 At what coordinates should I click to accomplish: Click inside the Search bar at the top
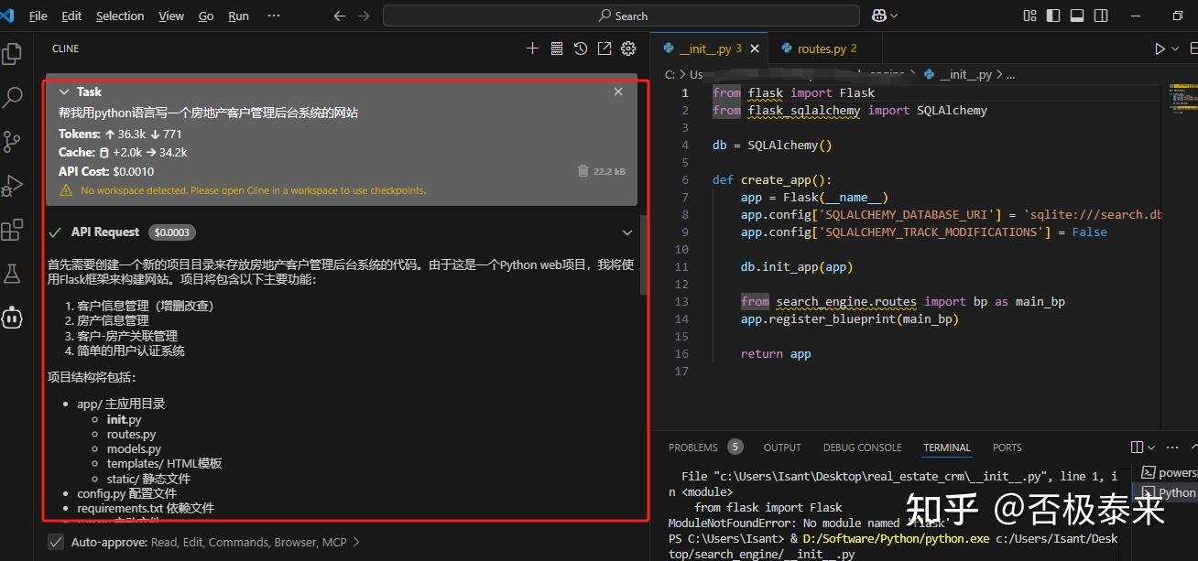(623, 16)
